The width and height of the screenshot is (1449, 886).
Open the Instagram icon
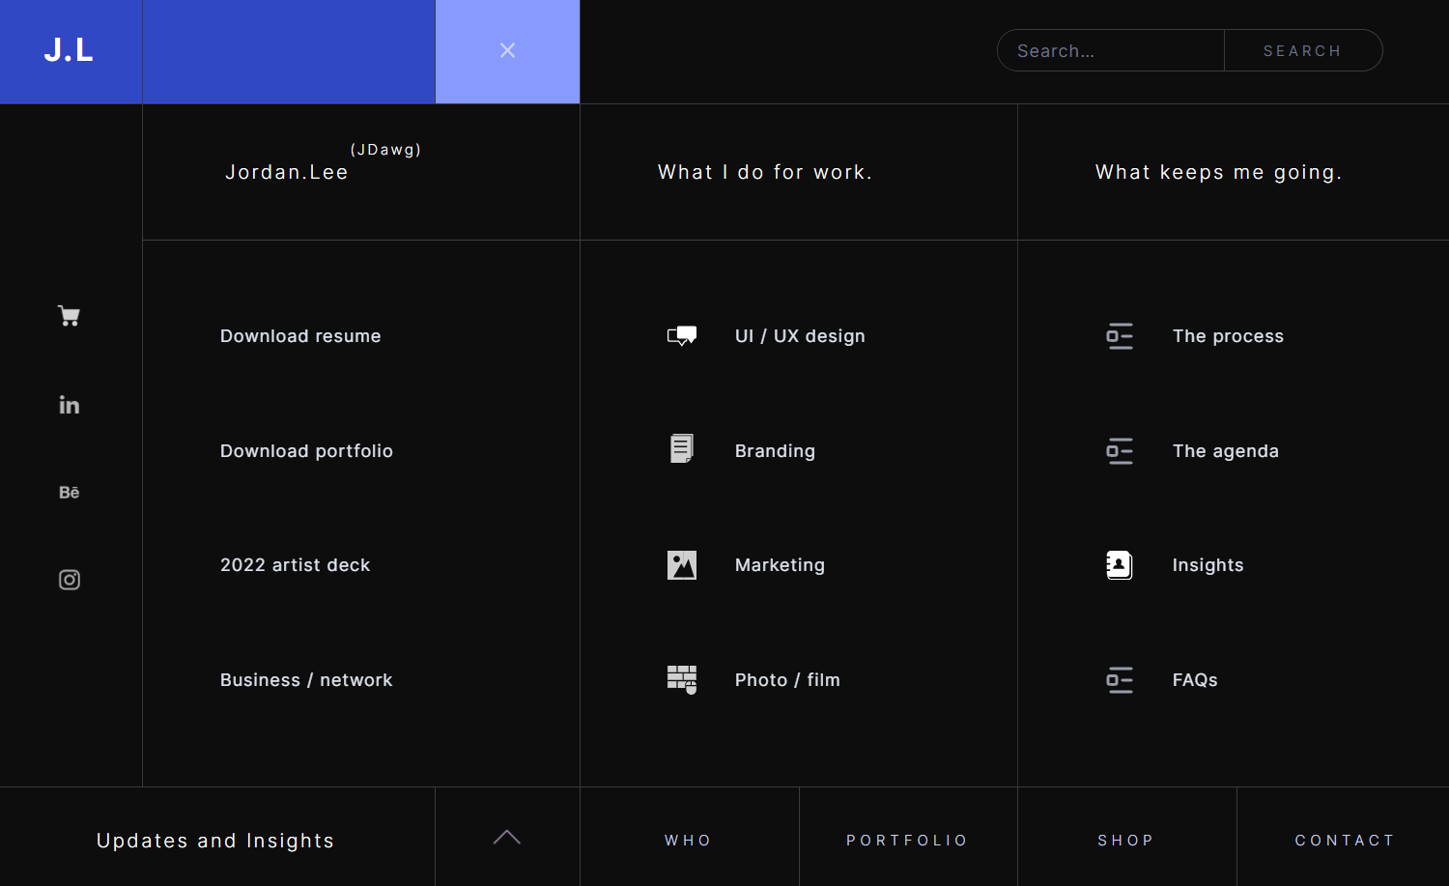(69, 579)
